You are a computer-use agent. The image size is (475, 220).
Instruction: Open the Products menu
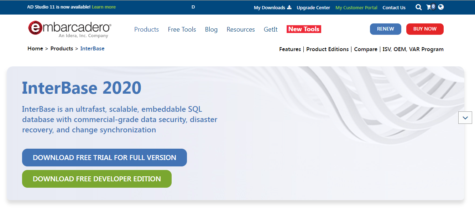tap(146, 29)
